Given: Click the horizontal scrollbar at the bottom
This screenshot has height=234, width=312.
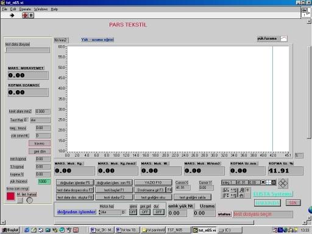Looking at the screenshot, I should [x=154, y=222].
